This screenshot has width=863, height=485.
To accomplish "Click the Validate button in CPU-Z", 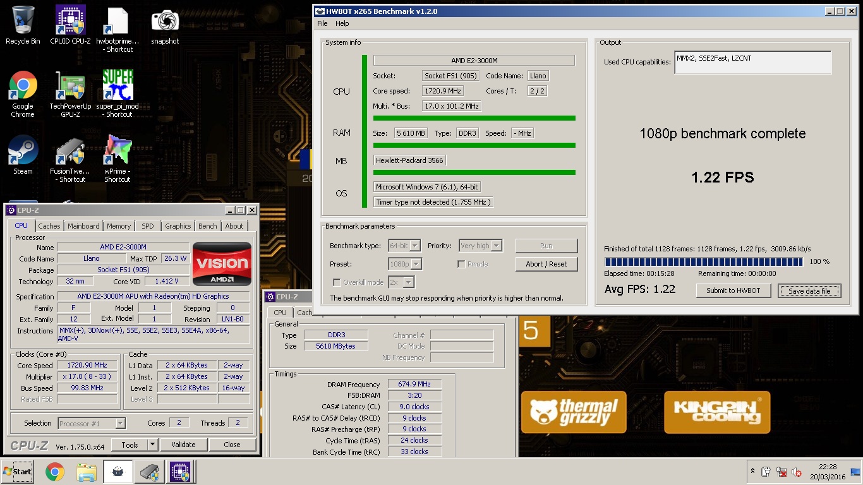I will (183, 445).
